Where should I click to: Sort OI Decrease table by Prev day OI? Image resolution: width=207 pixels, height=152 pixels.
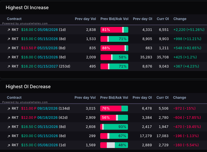(142, 98)
